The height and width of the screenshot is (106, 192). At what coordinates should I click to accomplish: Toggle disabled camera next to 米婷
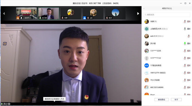click(x=189, y=22)
